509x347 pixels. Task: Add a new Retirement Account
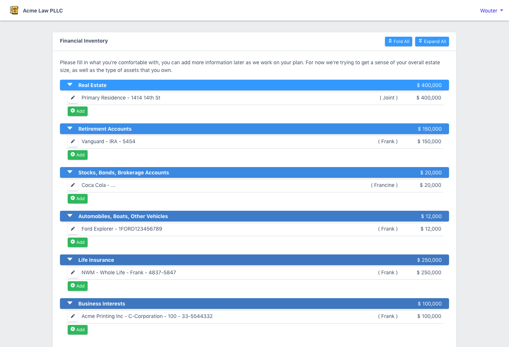78,155
